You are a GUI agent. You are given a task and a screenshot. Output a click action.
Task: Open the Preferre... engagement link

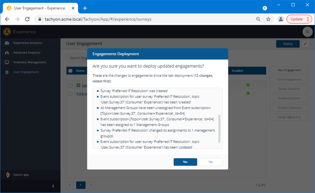click(x=82, y=94)
